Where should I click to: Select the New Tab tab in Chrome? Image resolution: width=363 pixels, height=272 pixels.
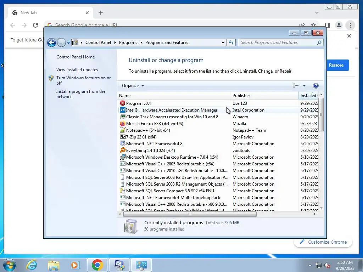[x=50, y=13]
